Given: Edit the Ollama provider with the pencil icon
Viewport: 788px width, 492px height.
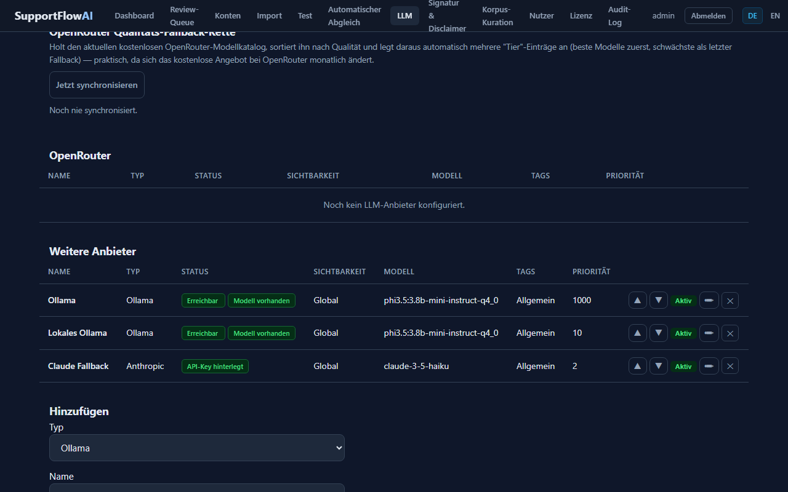Looking at the screenshot, I should [x=709, y=300].
